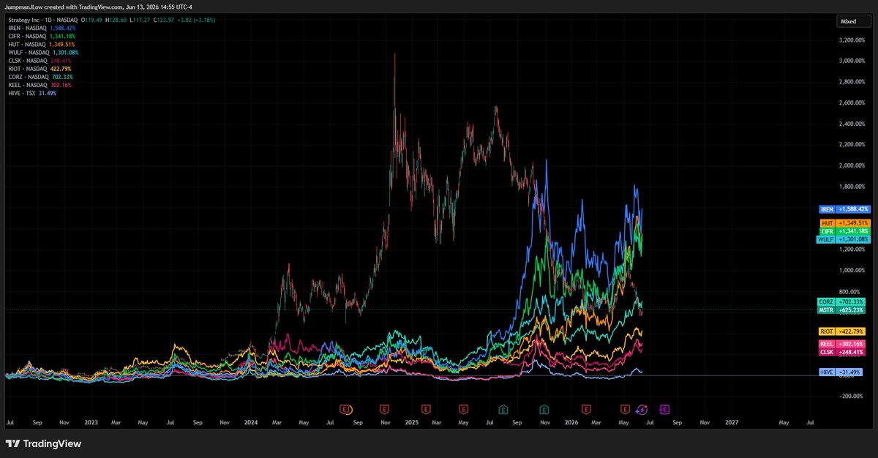The width and height of the screenshot is (878, 458).
Task: Click the -200.00% price axis tick
Action: pyautogui.click(x=852, y=396)
